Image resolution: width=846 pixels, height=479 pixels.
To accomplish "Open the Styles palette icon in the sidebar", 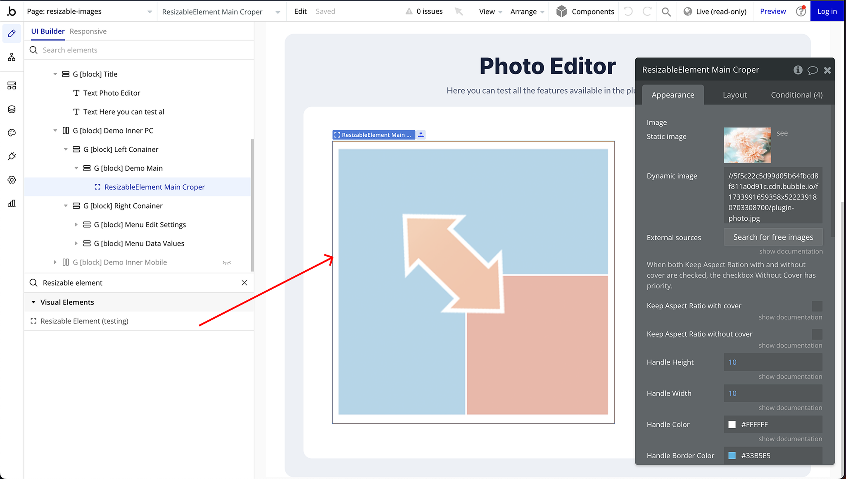I will (x=12, y=133).
